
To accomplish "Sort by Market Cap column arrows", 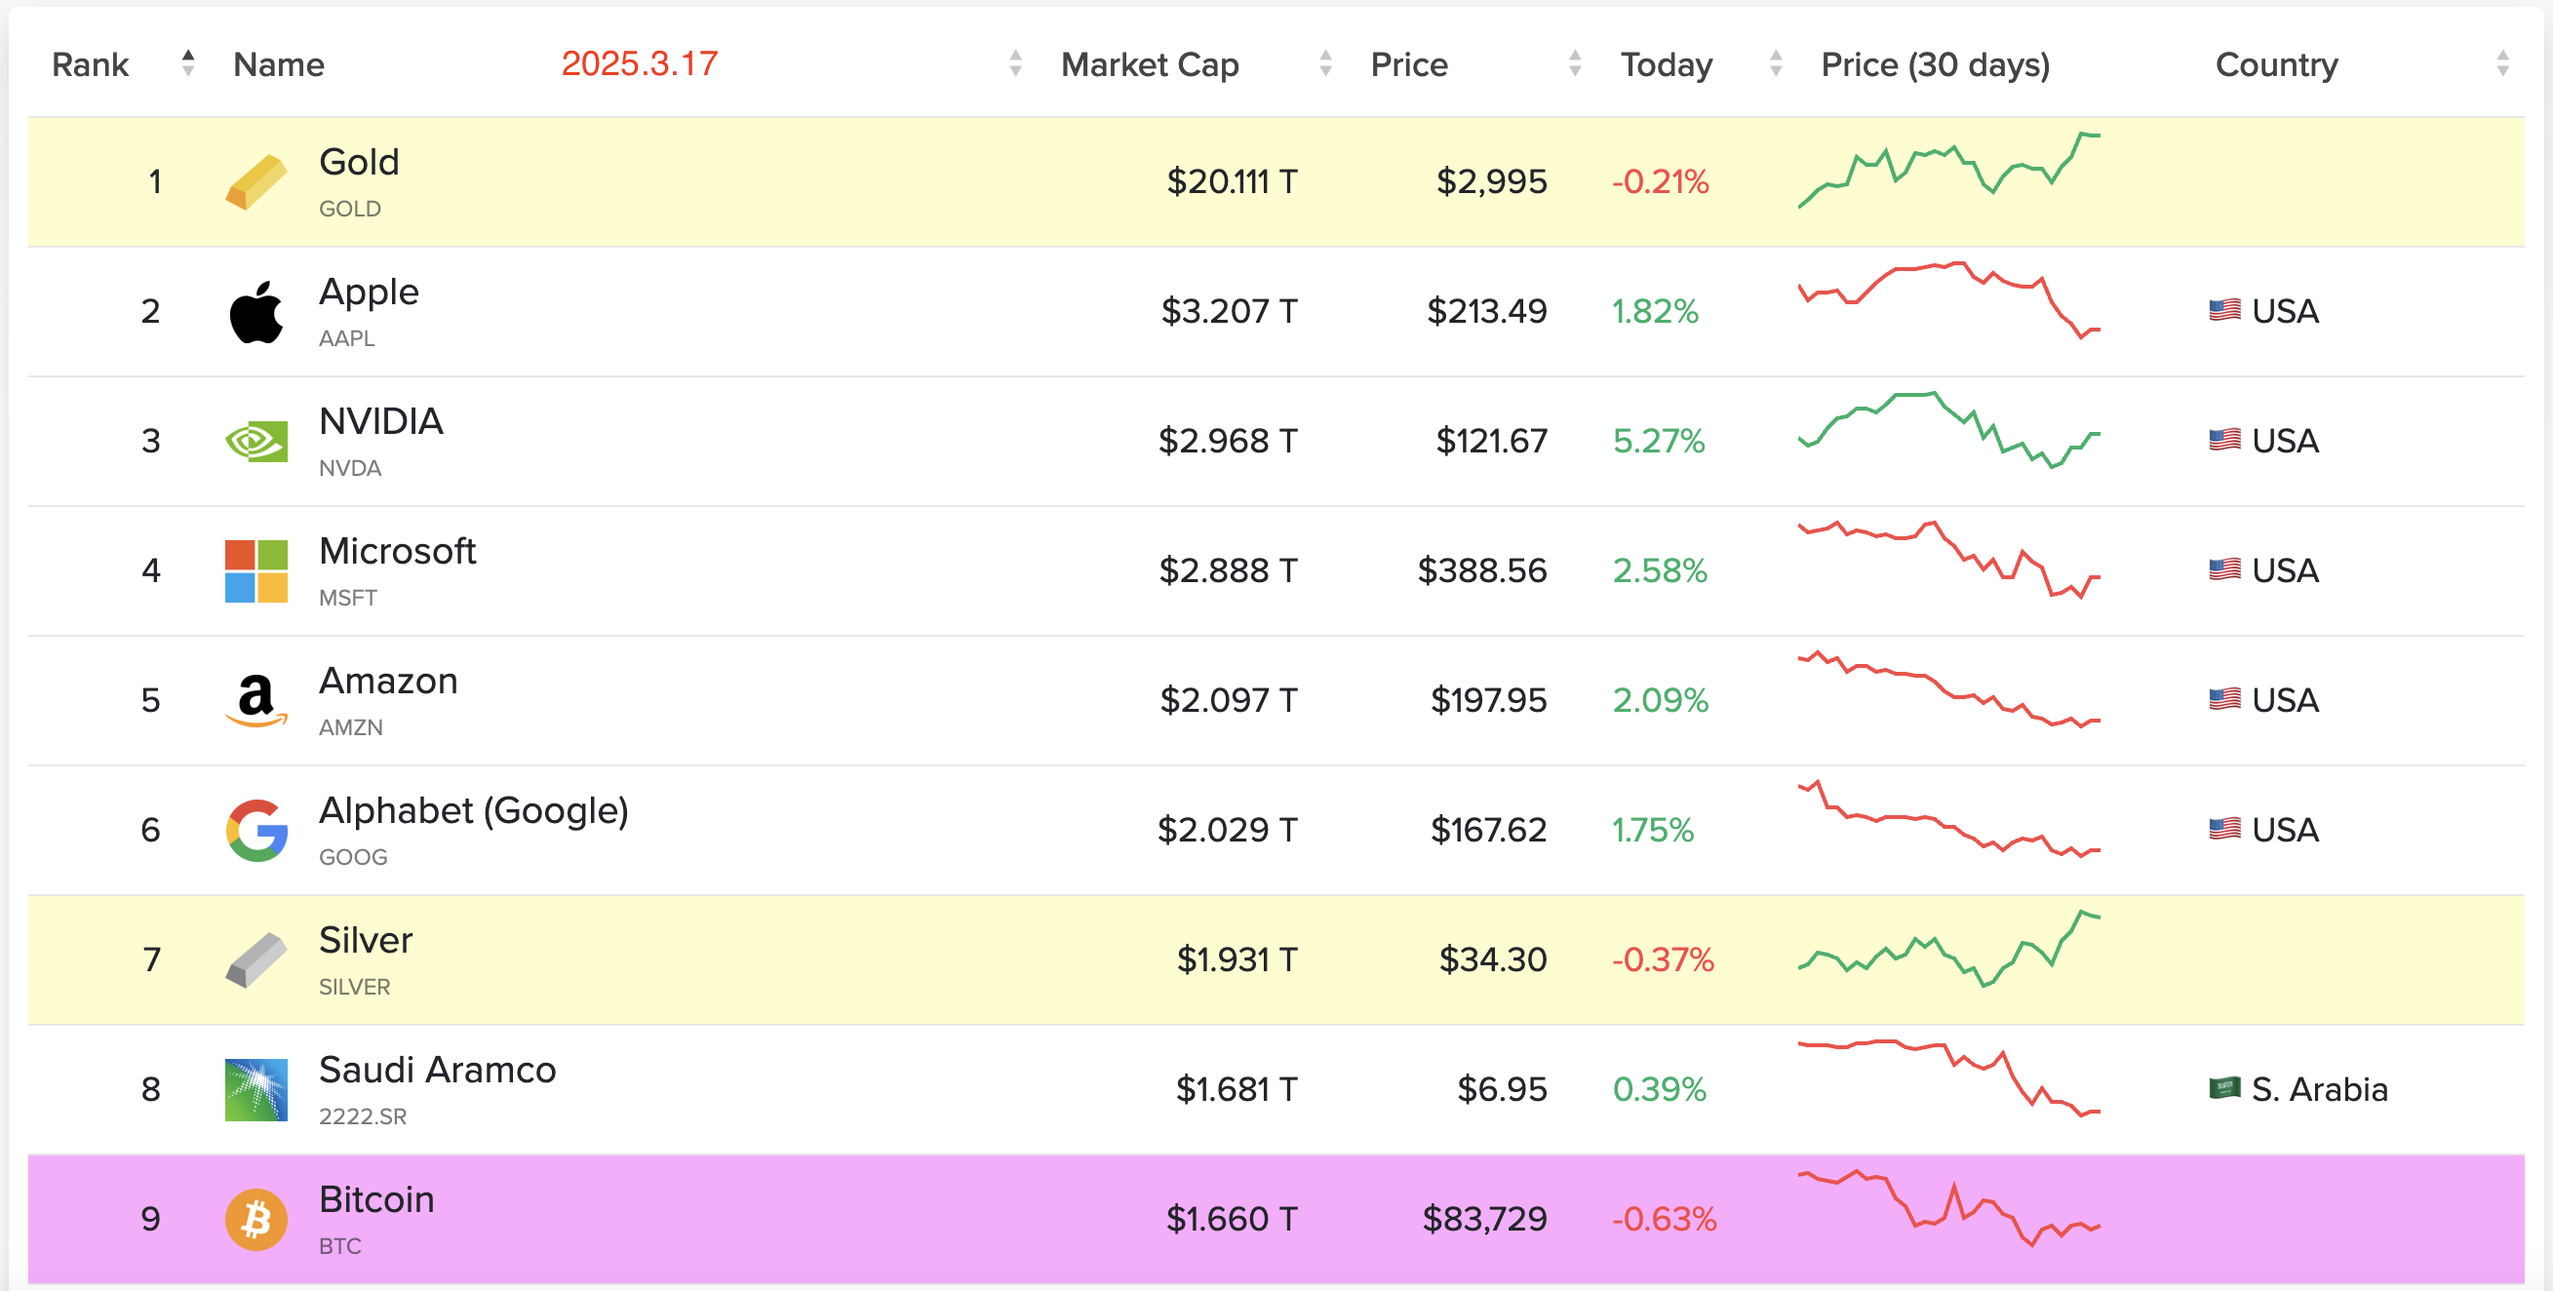I will [1325, 63].
